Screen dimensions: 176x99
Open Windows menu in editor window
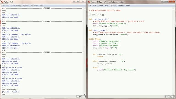point(121,5)
